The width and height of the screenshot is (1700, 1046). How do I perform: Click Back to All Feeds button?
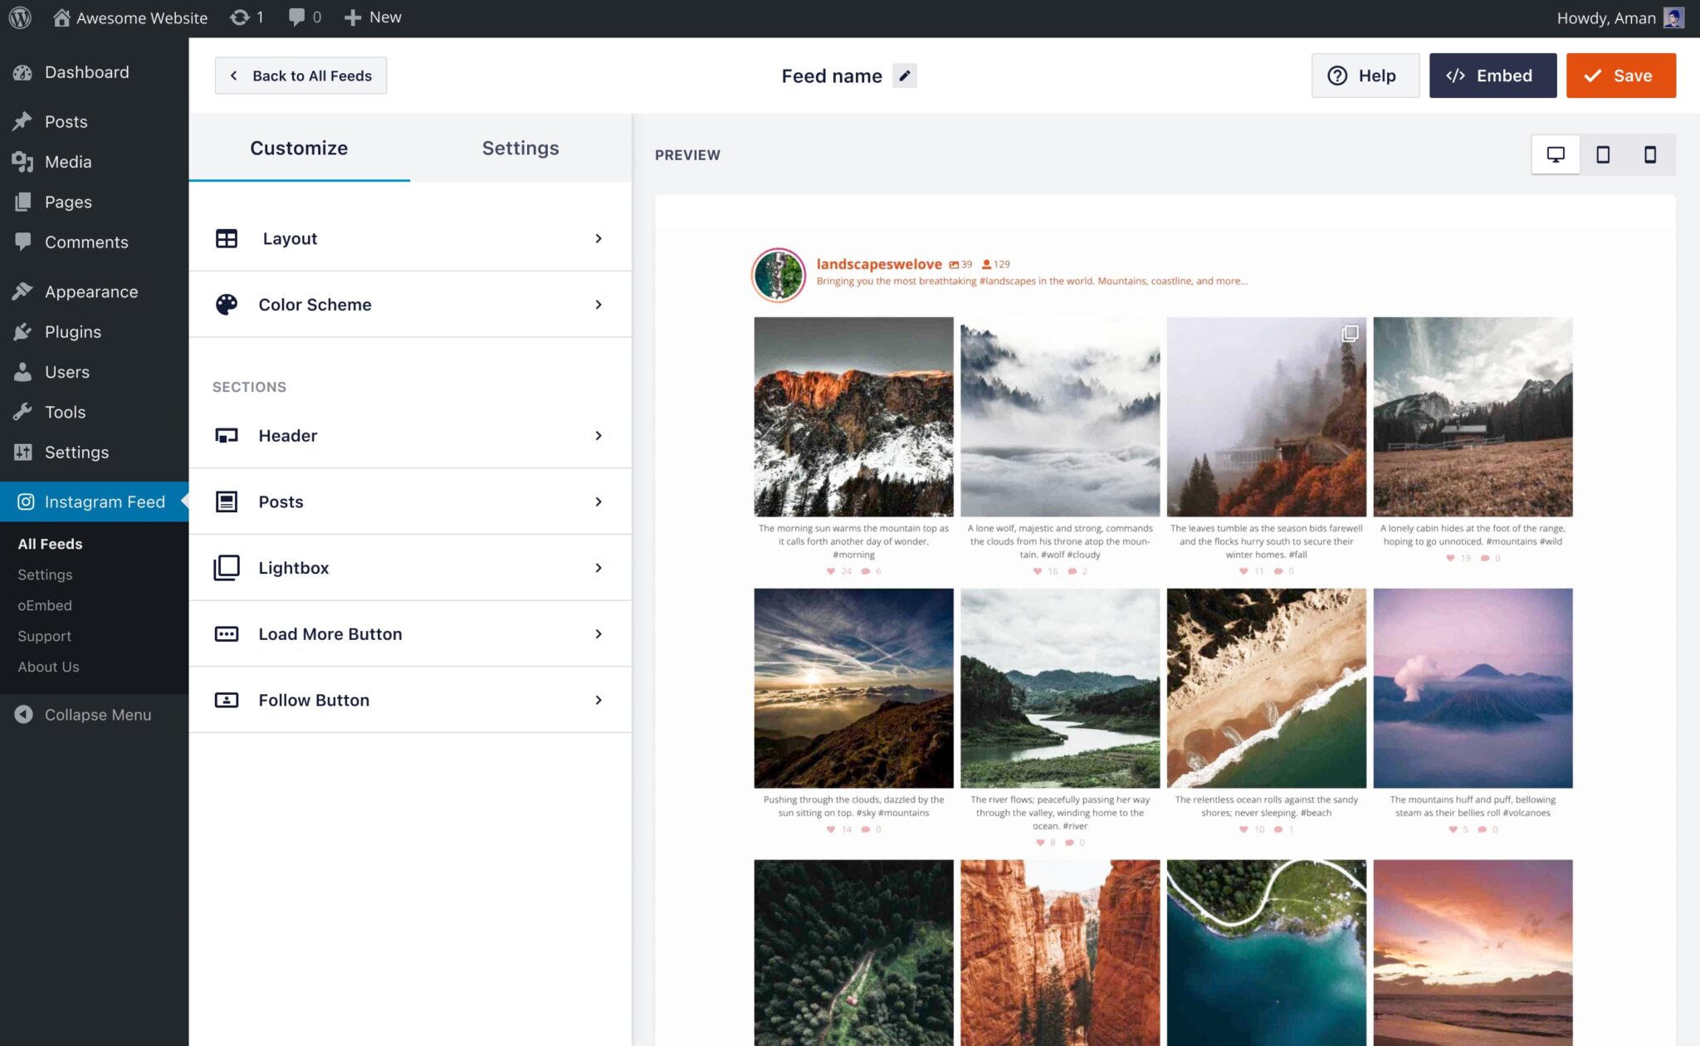(x=300, y=76)
